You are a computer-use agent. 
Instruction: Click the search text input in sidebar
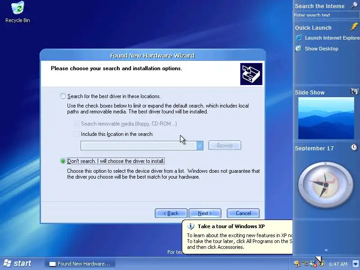pos(327,15)
